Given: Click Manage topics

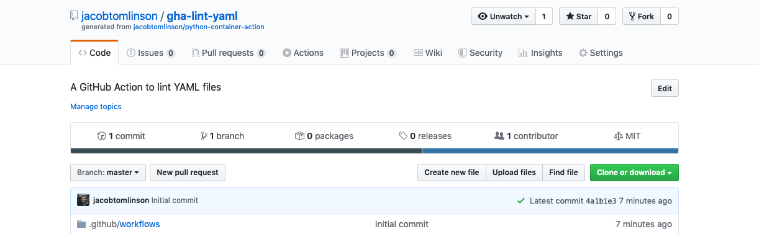Looking at the screenshot, I should point(96,107).
